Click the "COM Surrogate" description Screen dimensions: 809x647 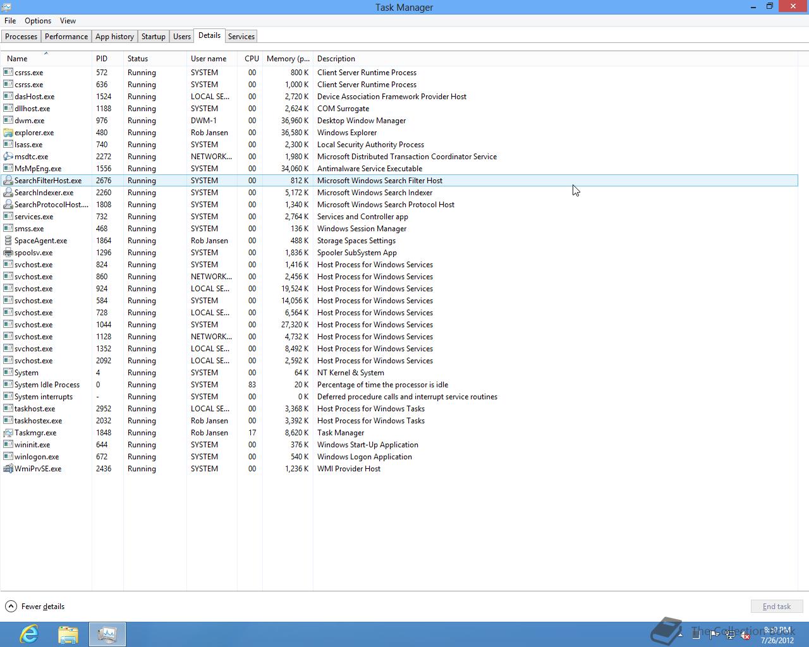click(x=343, y=109)
